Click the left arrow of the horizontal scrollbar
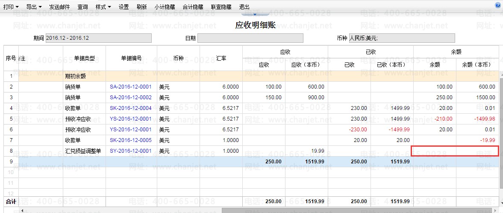This screenshot has height=213, width=503. tap(22, 210)
